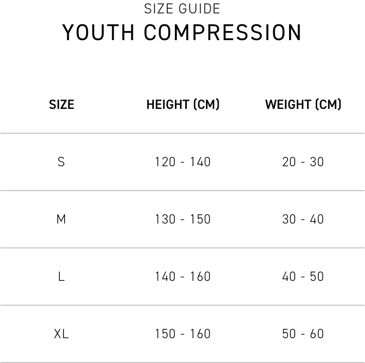Click the 140 - 160 height value
This screenshot has height=363, width=365.
(x=182, y=277)
